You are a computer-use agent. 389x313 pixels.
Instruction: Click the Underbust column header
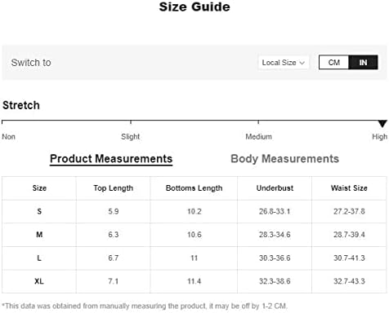(275, 188)
